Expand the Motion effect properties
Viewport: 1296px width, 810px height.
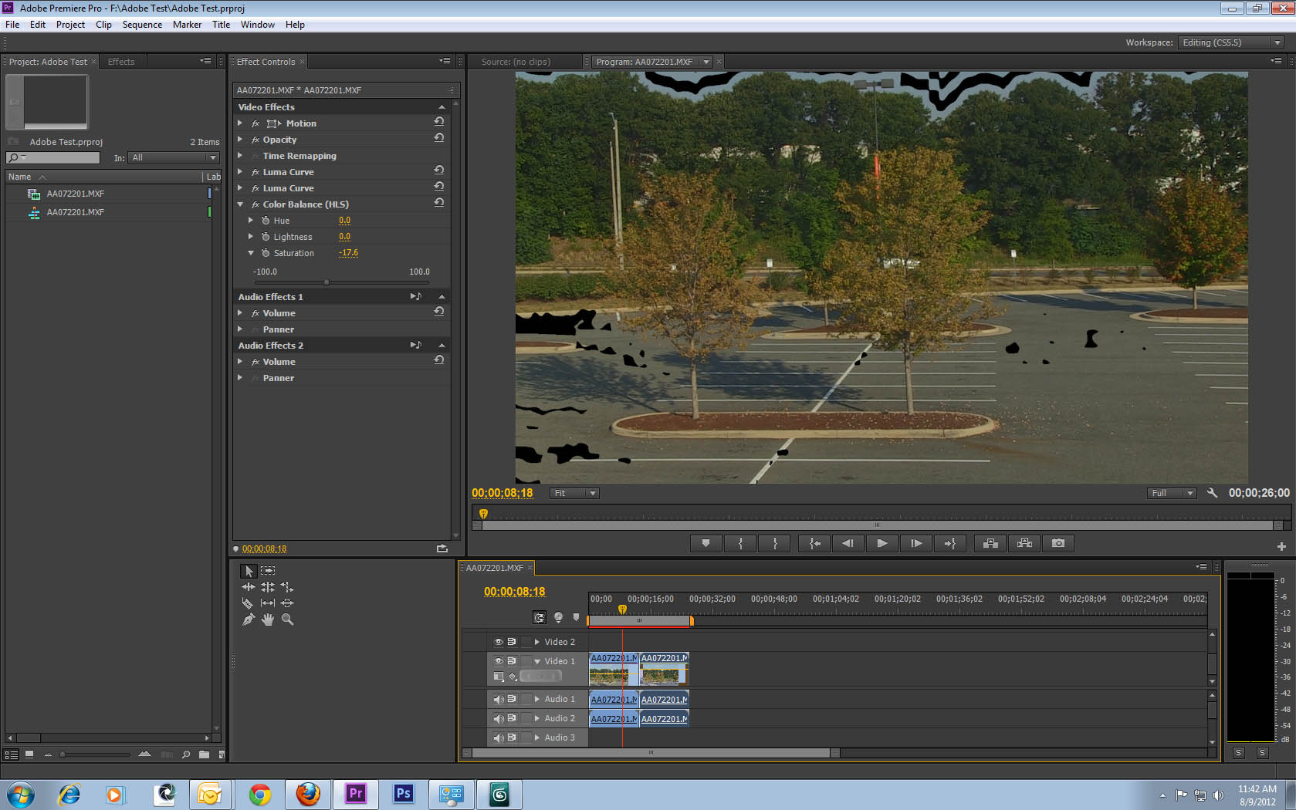pyautogui.click(x=240, y=123)
